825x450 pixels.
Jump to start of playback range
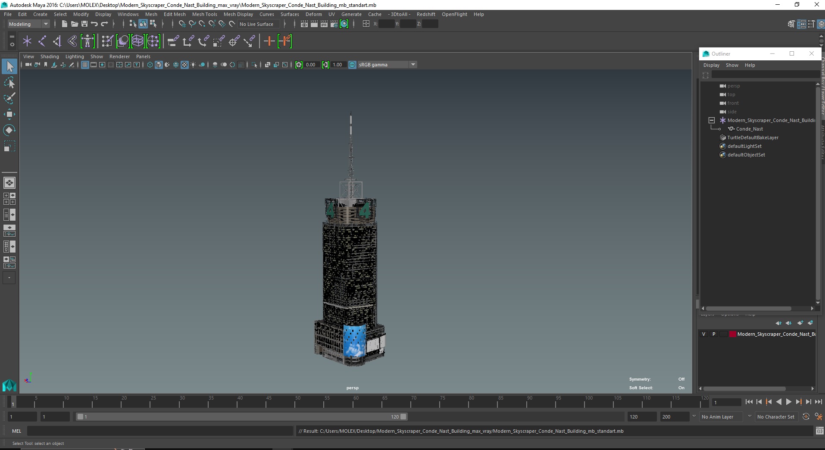[749, 402]
